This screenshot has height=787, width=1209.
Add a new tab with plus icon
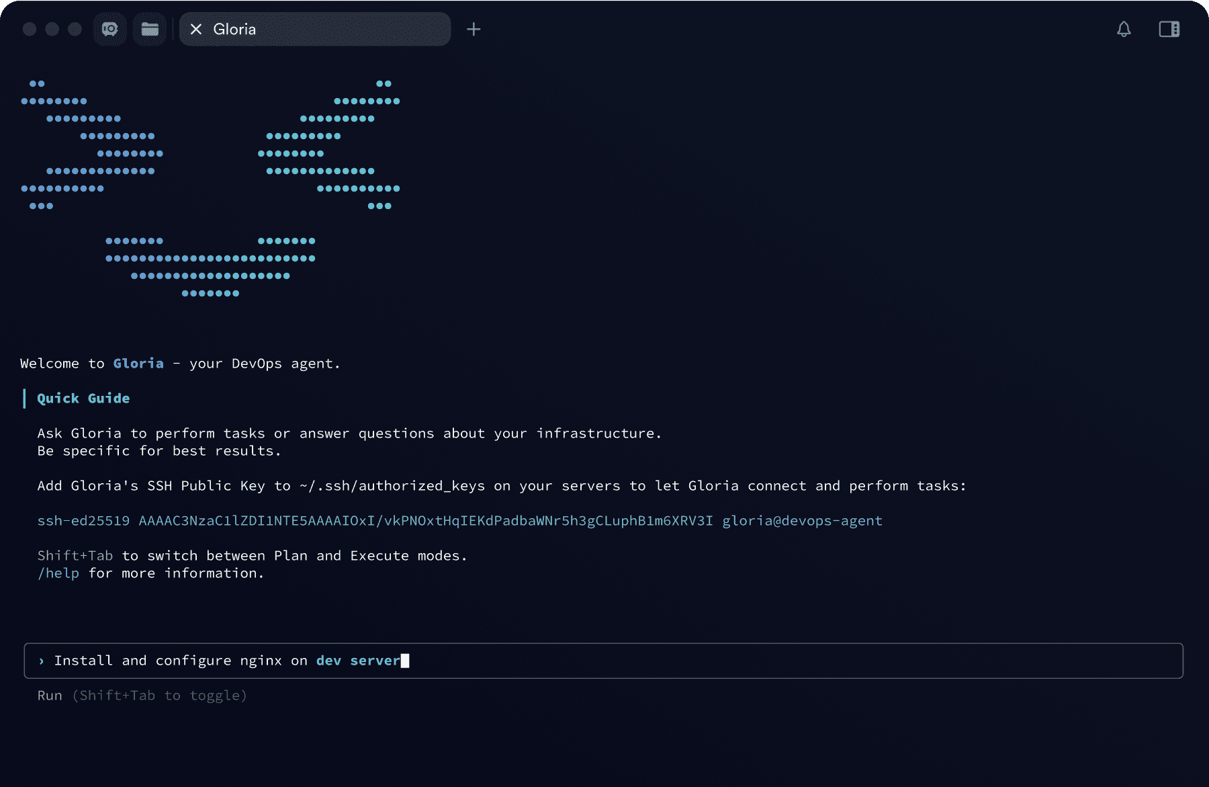pyautogui.click(x=474, y=29)
